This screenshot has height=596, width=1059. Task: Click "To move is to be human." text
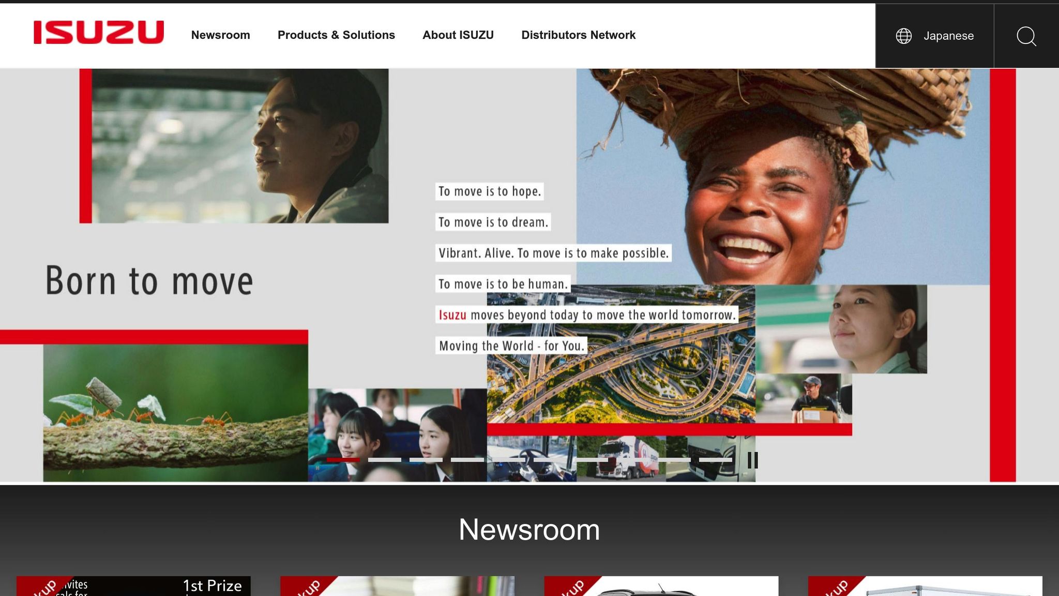pos(503,284)
